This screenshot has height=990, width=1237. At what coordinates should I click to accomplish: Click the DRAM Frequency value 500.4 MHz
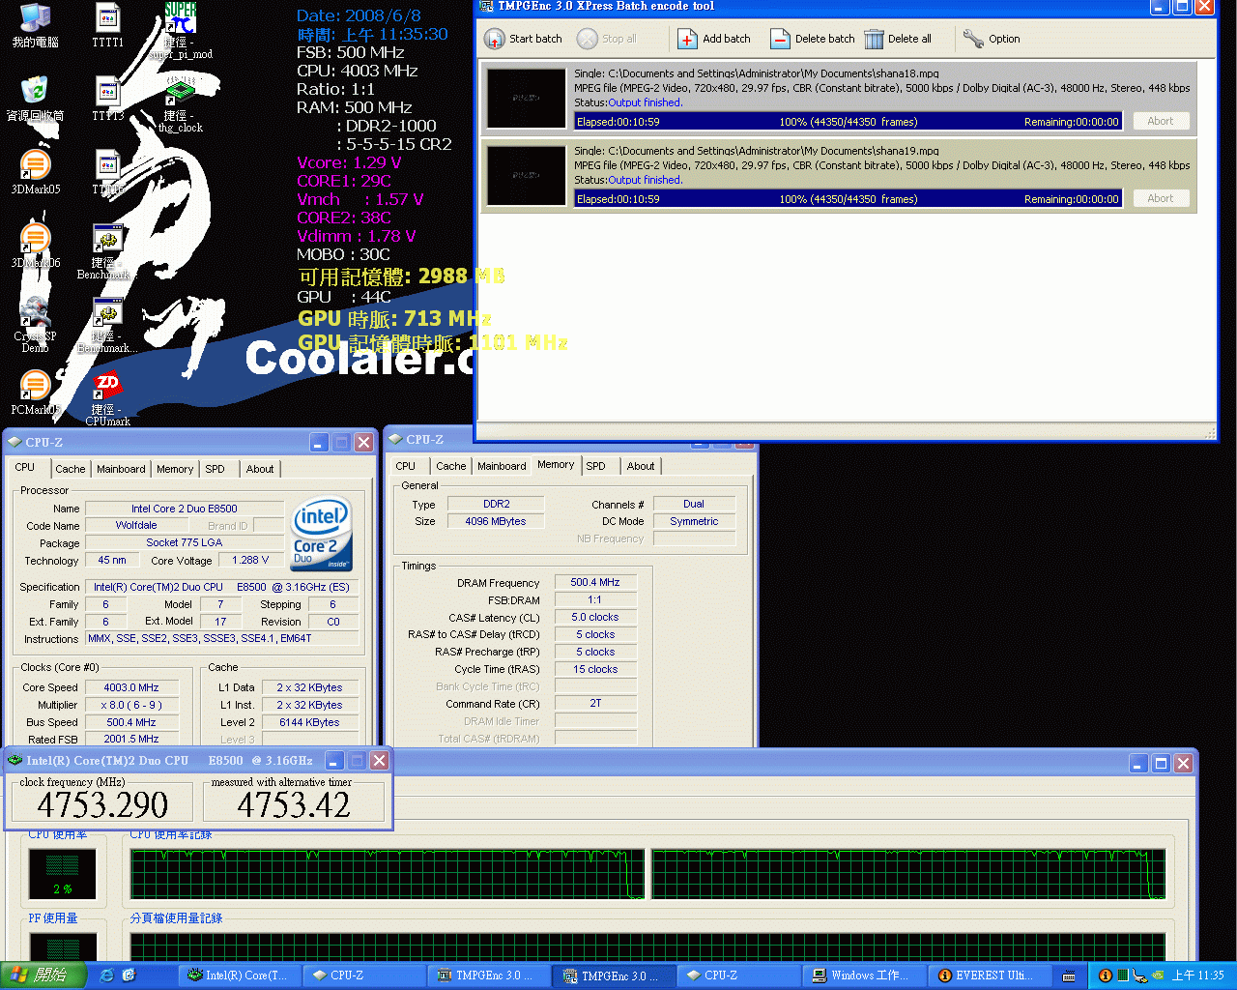[595, 582]
